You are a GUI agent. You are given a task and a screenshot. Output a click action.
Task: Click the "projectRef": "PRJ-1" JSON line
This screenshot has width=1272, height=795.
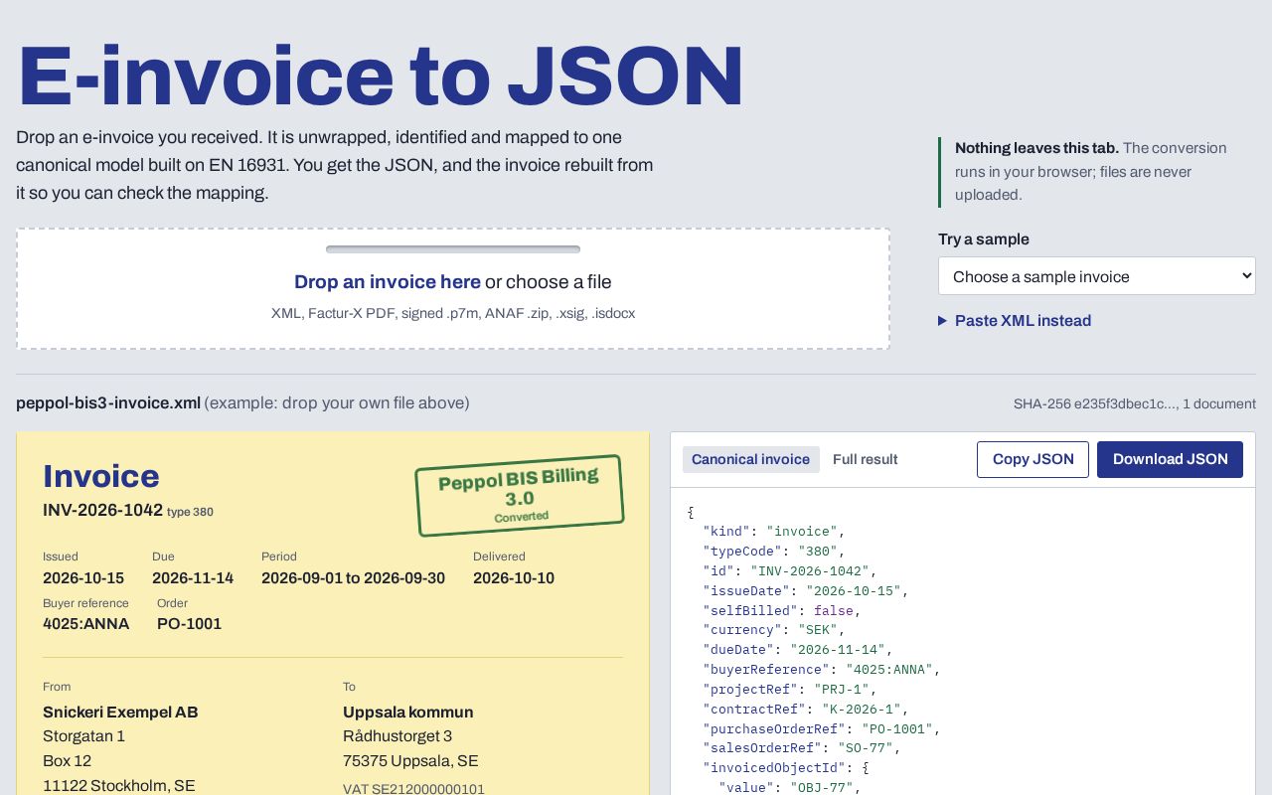(x=790, y=689)
